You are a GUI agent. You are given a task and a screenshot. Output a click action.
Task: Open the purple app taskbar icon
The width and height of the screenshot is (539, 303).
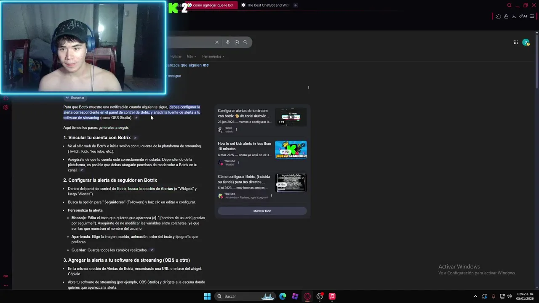tap(295, 296)
